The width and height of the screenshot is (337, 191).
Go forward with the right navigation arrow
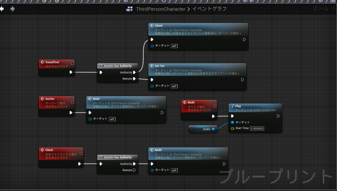(x=13, y=9)
